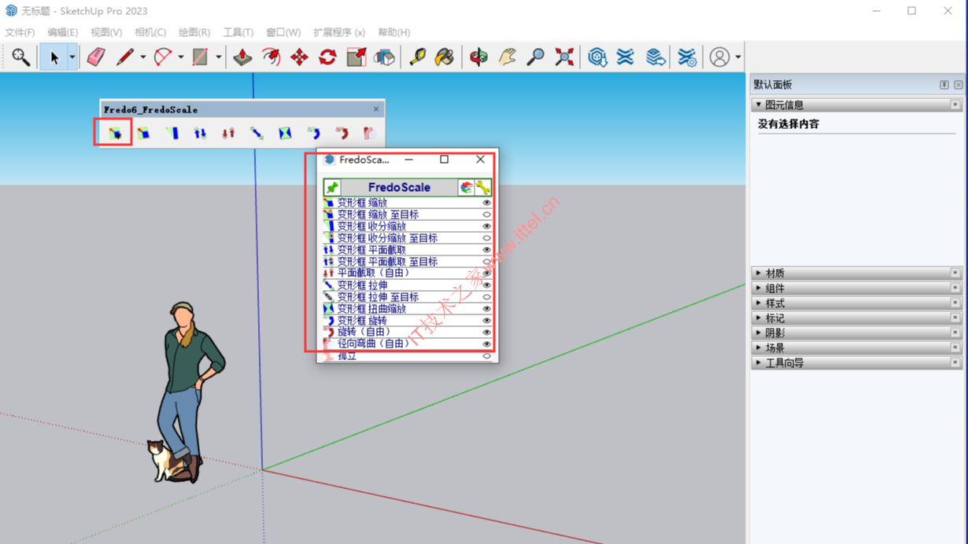Toggle eye for 变形框 缩放 row

tap(486, 203)
